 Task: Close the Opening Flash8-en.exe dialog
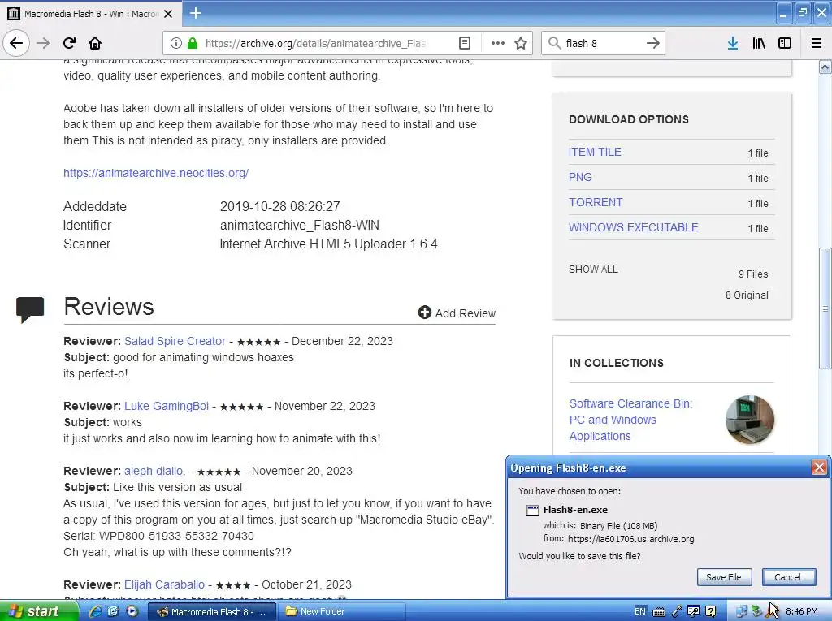[819, 468]
